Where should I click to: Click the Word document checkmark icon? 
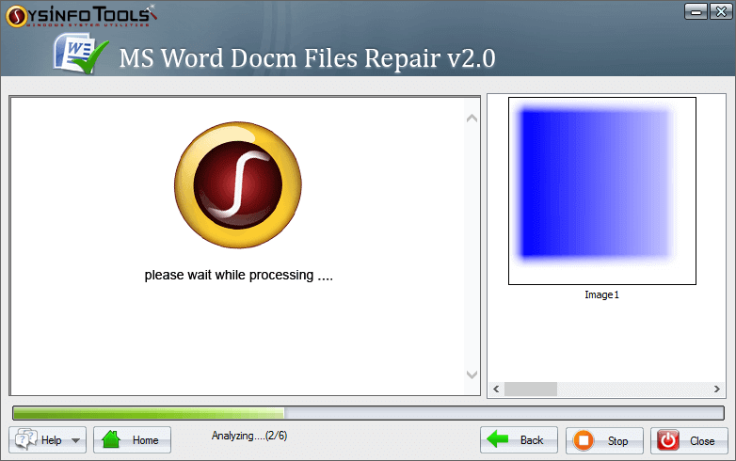[81, 54]
